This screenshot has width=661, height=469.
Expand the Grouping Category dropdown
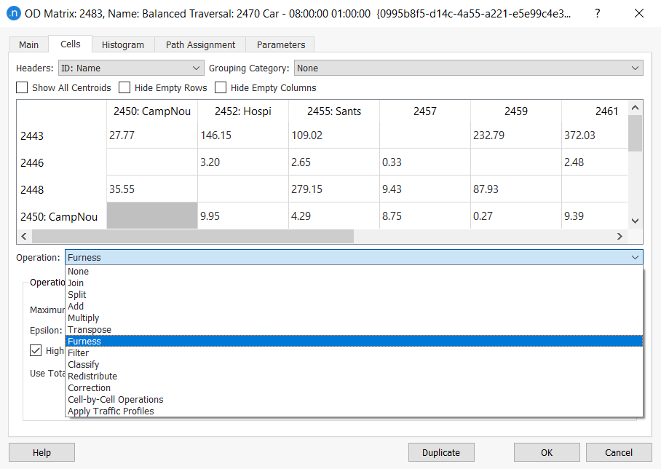468,68
